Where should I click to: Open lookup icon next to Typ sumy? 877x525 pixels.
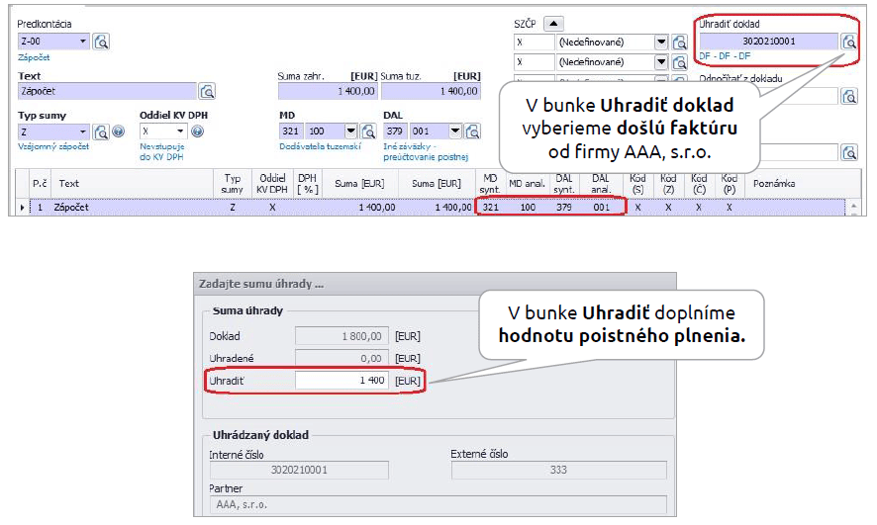[x=102, y=131]
